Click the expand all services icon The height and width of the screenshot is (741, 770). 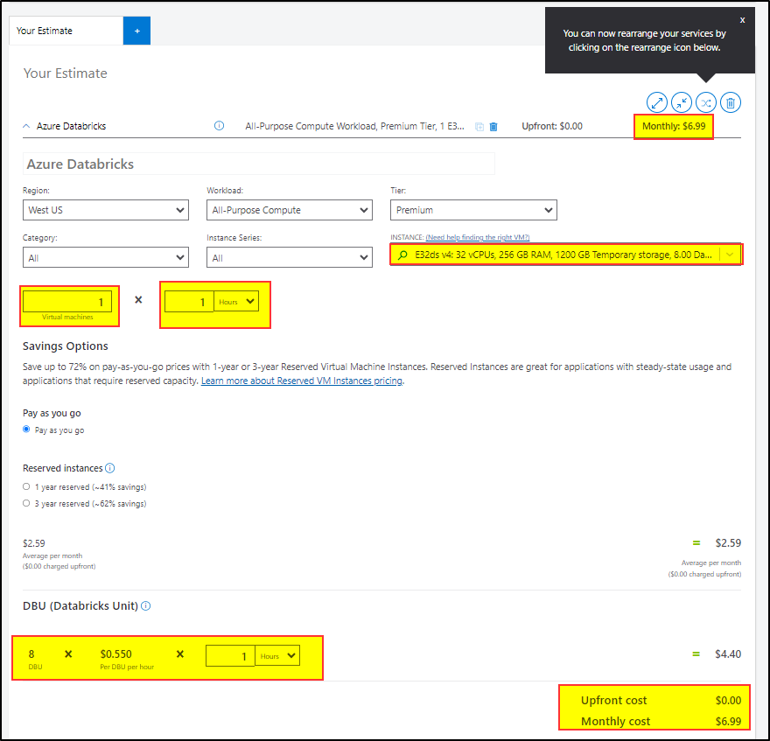(x=656, y=102)
